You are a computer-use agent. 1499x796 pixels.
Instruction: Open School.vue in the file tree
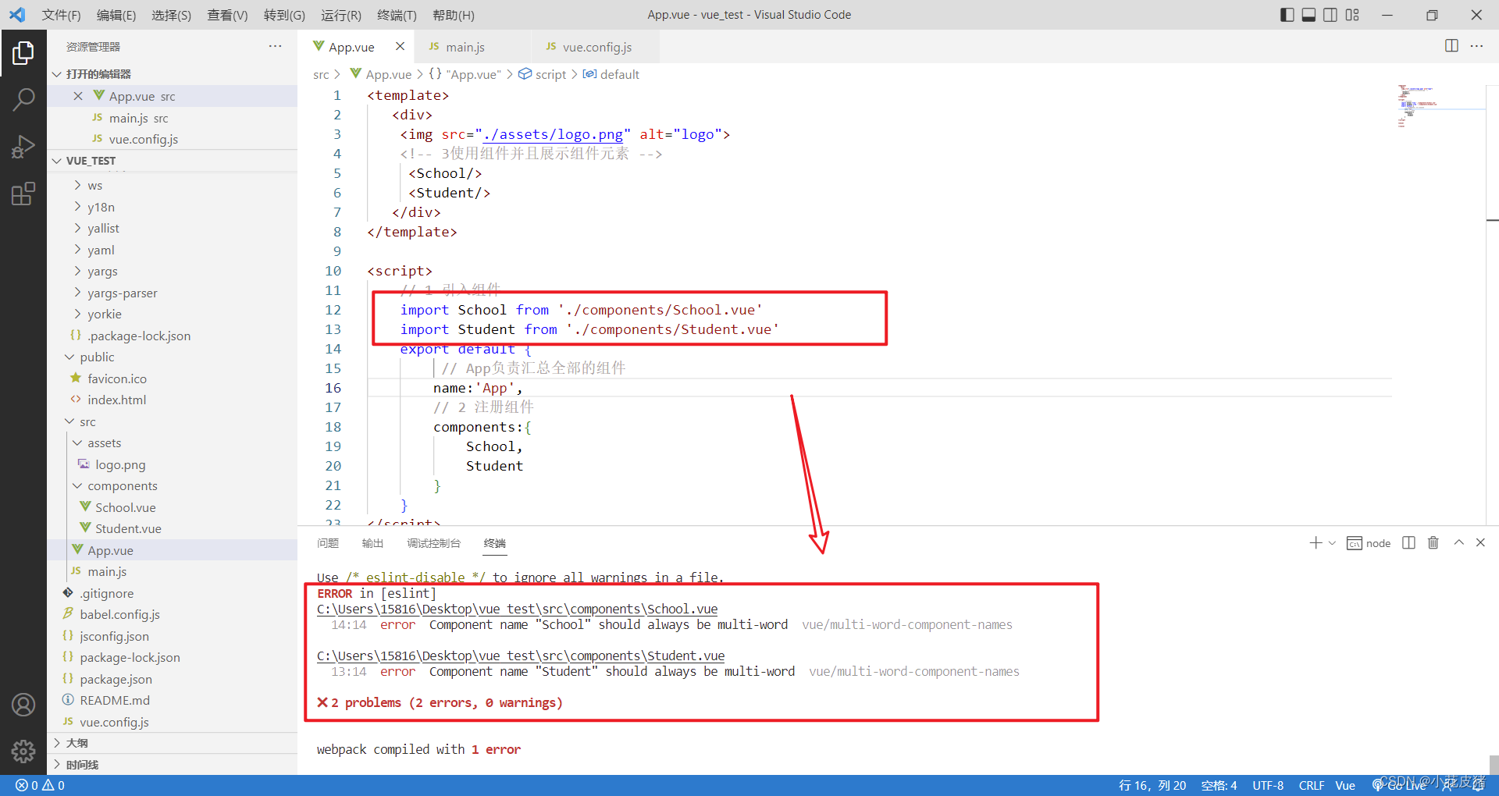[172, 507]
